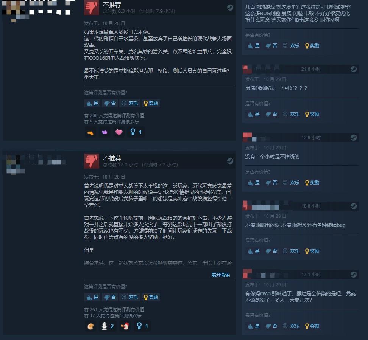Expand the second review with 展开阅读
This screenshot has height=340, width=368.
point(221,275)
